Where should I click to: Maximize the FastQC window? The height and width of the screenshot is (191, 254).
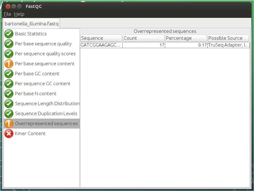pos(19,6)
